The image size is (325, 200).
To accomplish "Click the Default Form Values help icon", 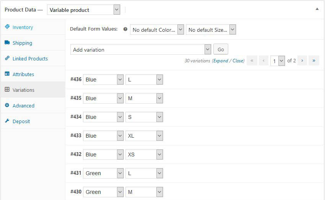I will pos(125,29).
